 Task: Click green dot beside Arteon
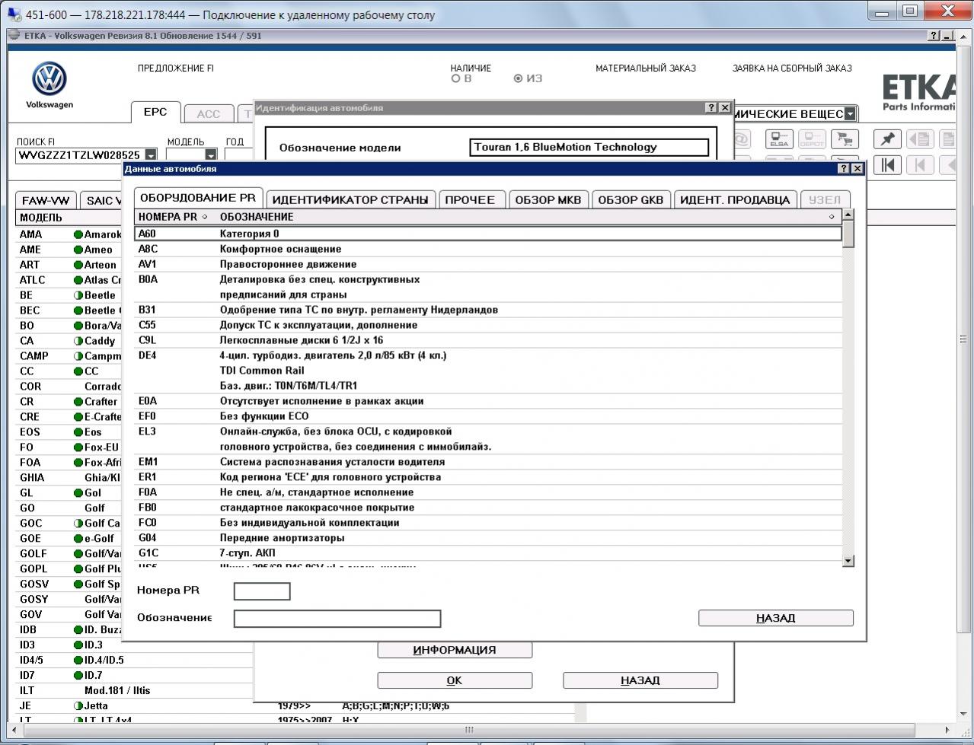[x=78, y=265]
